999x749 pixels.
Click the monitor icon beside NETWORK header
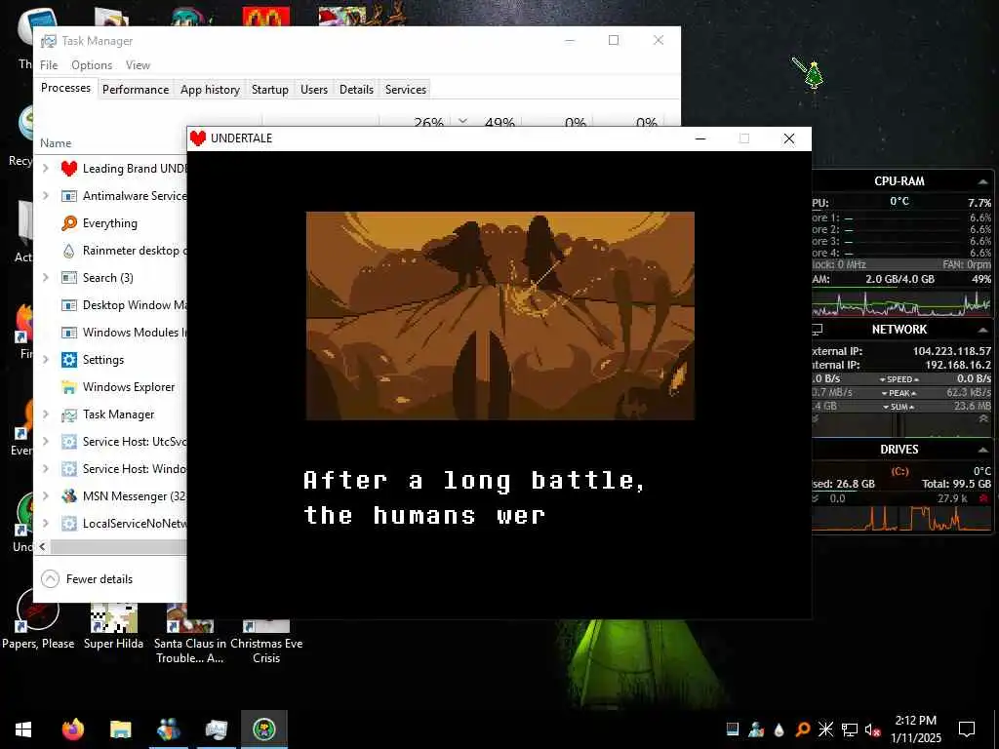[818, 330]
